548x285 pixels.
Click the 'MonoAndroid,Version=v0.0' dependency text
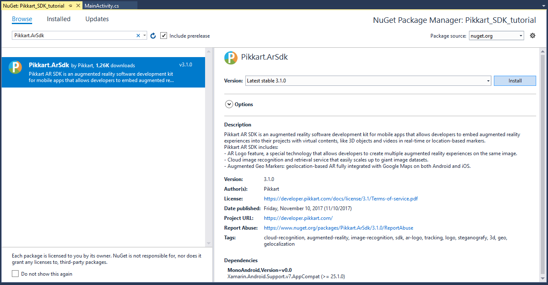(260, 270)
